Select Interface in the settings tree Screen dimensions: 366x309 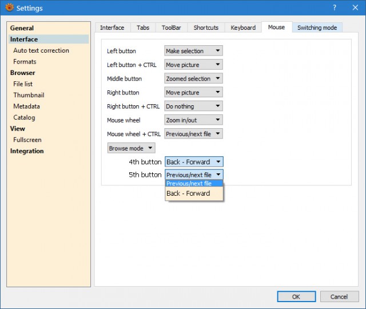point(49,39)
